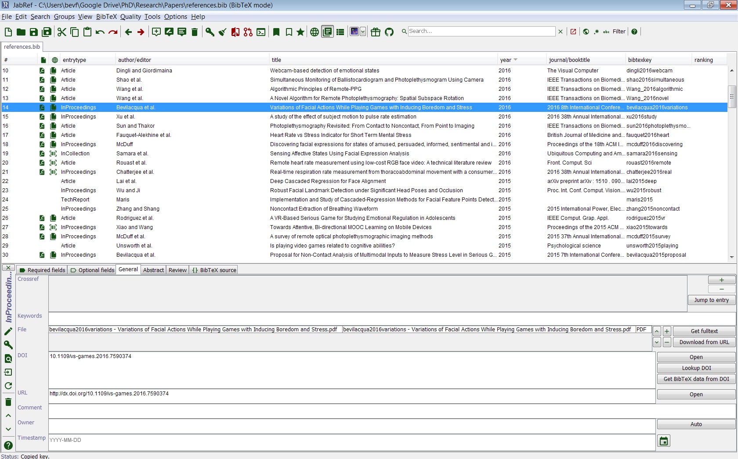Cut the selected entry with scissors icon
Viewport: 738px width, 459px height.
click(62, 32)
